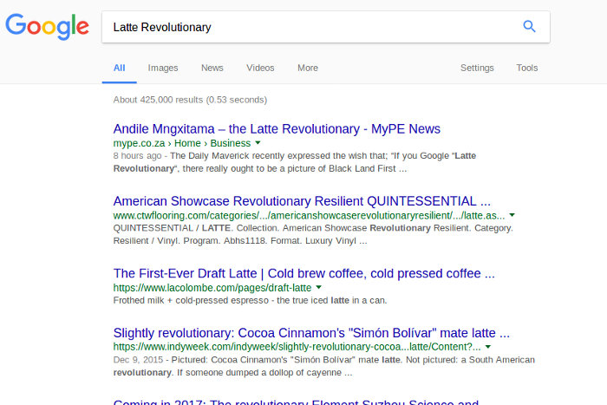Screen dimensions: 607x405
Task: Click the www.ctwflooring.com URL text
Action: click(x=309, y=215)
